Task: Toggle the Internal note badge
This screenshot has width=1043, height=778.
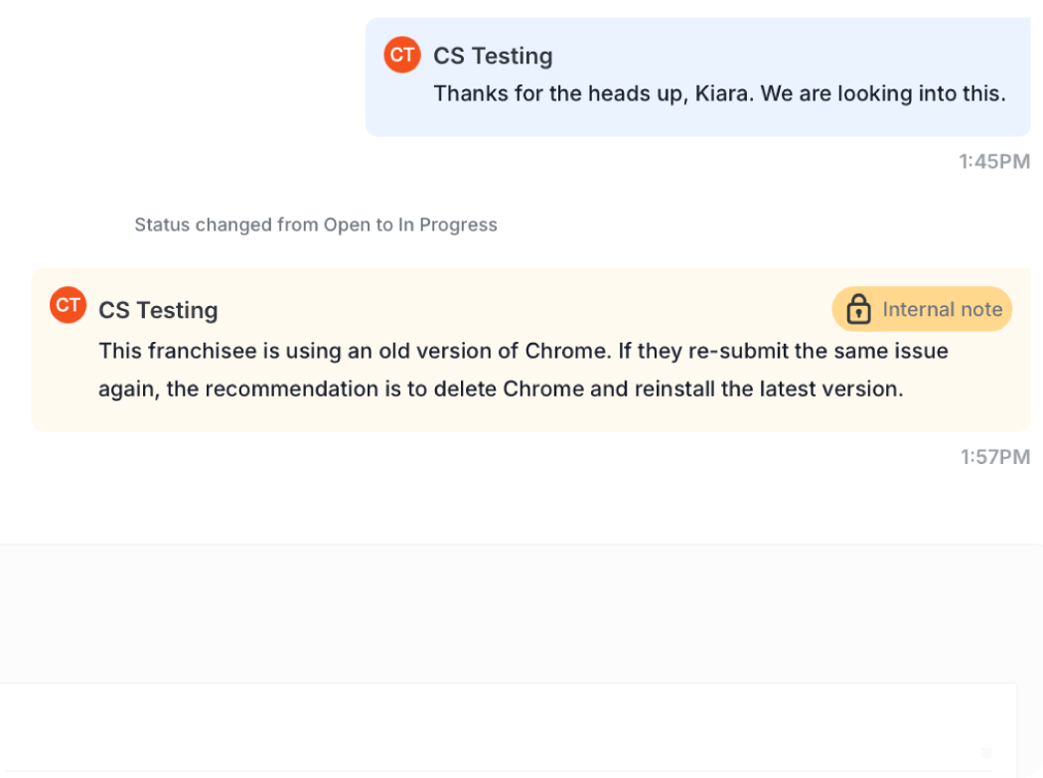Action: [x=921, y=309]
